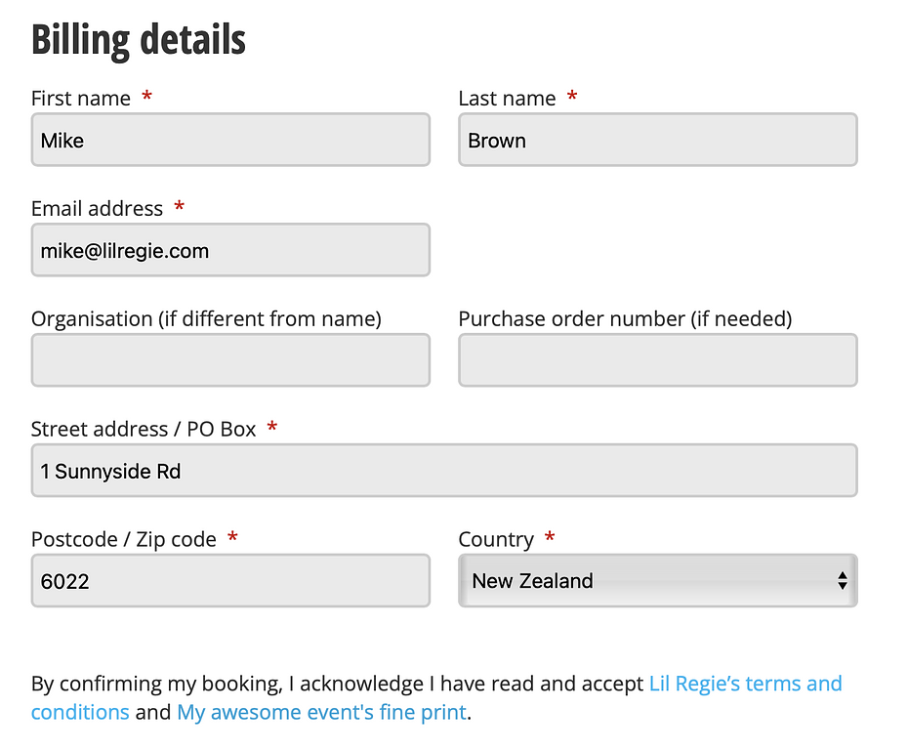Viewport: 908px width, 750px height.
Task: Click the Postcode field showing 6022
Action: click(x=230, y=580)
